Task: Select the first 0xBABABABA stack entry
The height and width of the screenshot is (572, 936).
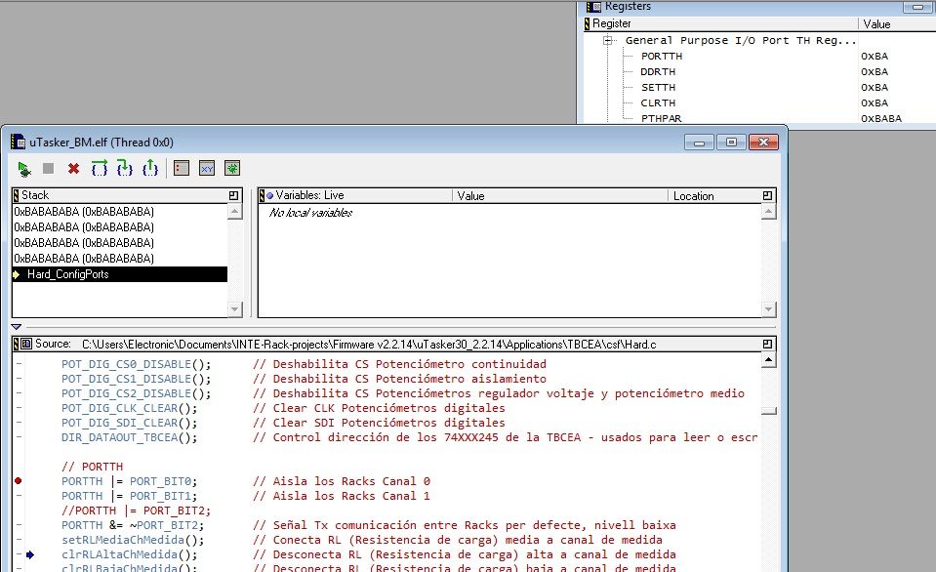Action: coord(120,212)
